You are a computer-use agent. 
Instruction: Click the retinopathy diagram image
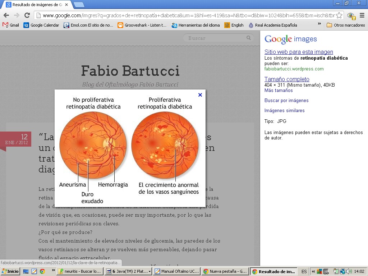(x=130, y=147)
